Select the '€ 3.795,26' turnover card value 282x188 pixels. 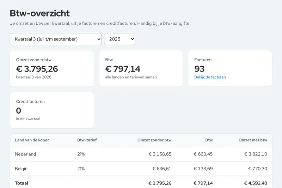37,69
